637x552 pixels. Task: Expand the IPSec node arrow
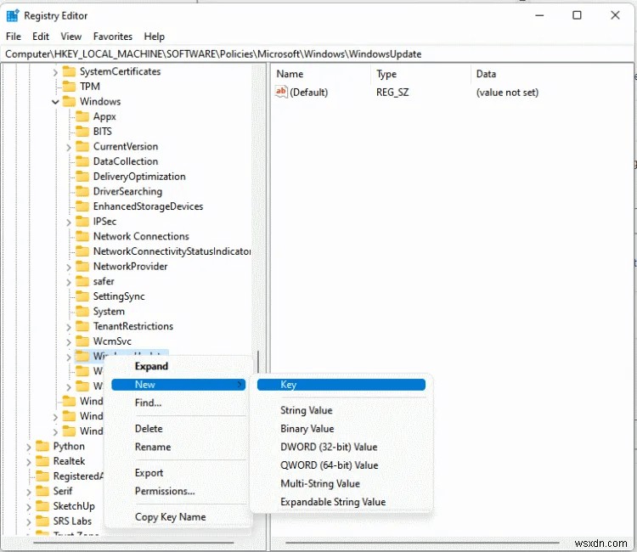coord(69,222)
